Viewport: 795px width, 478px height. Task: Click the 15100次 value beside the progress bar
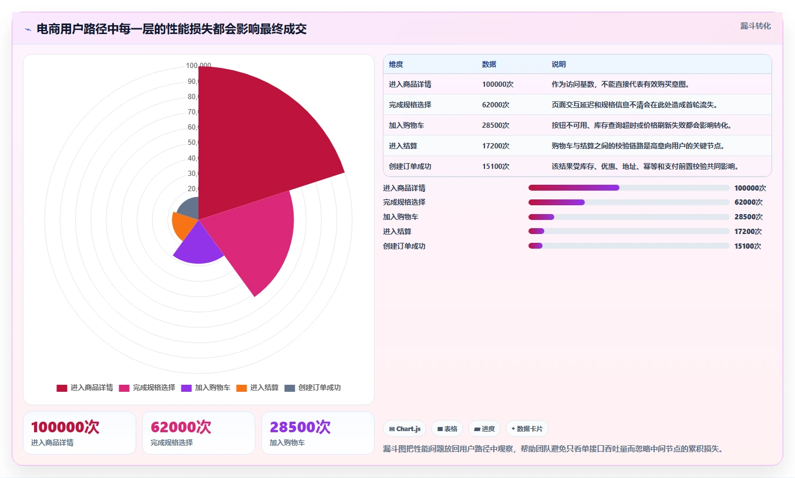[748, 246]
